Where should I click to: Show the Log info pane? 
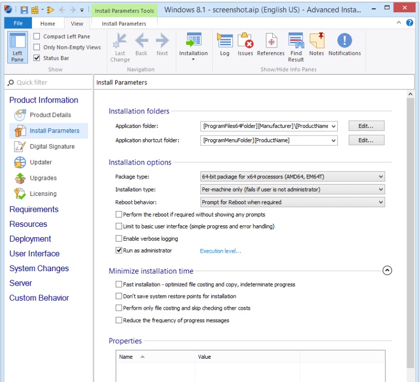tap(225, 44)
